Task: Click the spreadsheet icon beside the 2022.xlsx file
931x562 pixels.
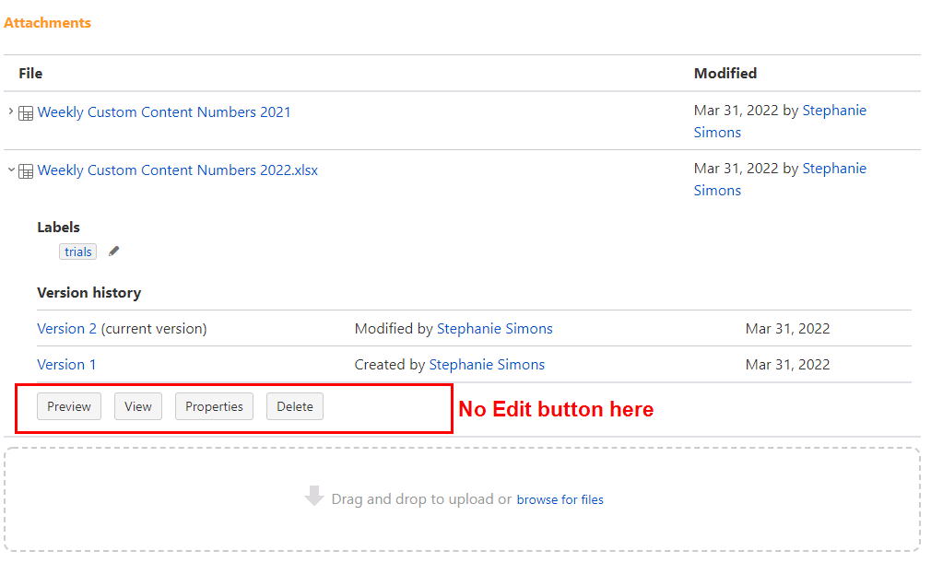Action: (x=25, y=170)
